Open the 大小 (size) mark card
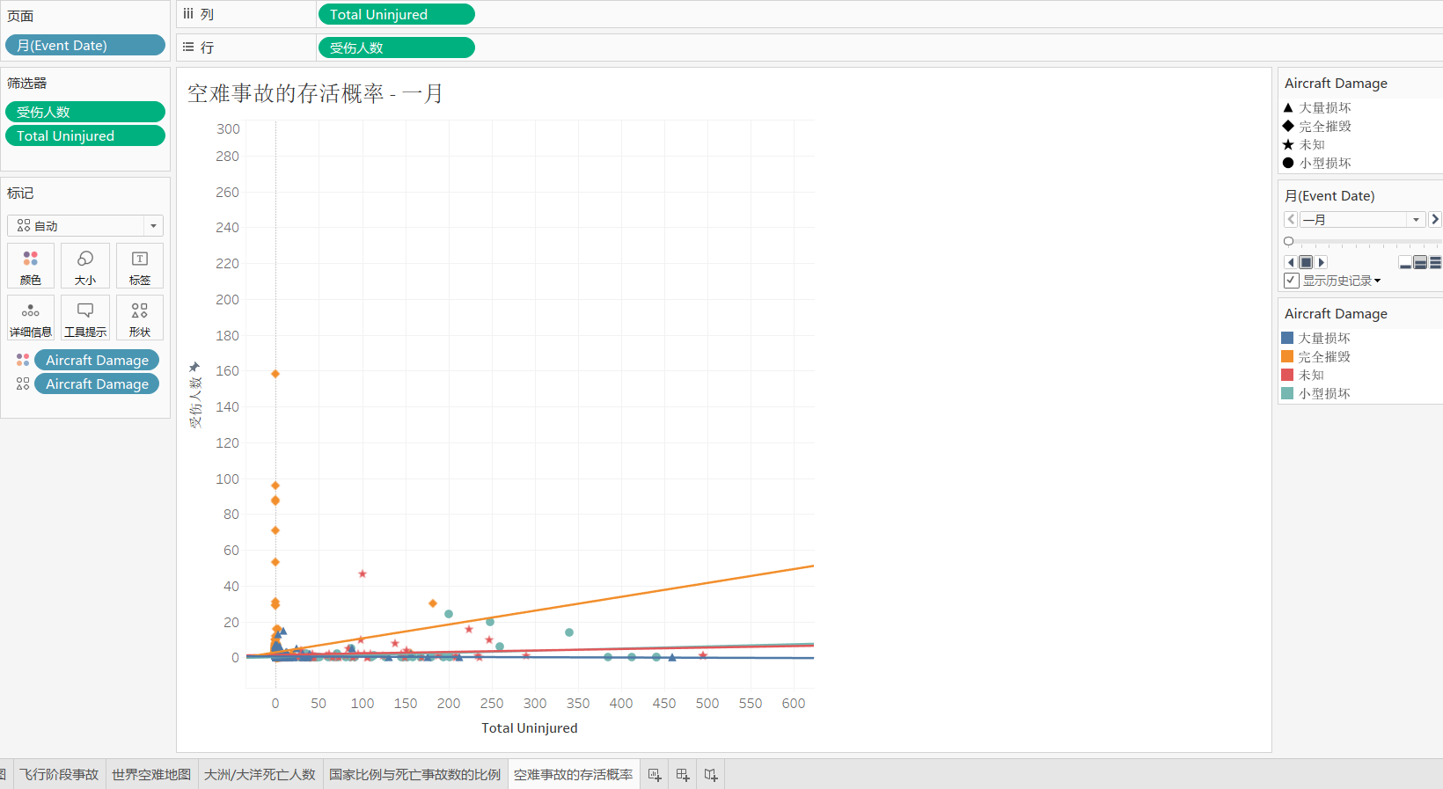Image resolution: width=1443 pixels, height=789 pixels. pos(85,266)
